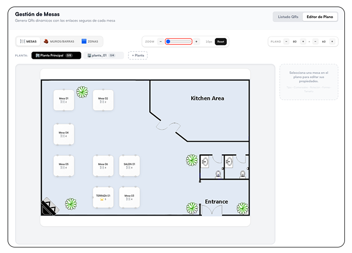Select the Muros/Barras tool tab
The height and width of the screenshot is (253, 352).
59,41
